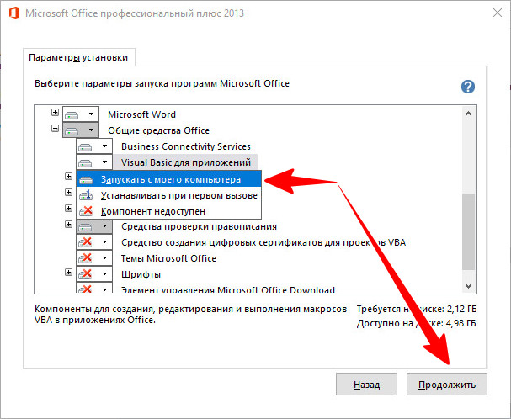
Task: Click scrollbar up arrow in component list
Action: pyautogui.click(x=469, y=114)
